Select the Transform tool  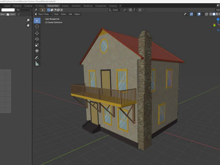pyautogui.click(x=37, y=51)
